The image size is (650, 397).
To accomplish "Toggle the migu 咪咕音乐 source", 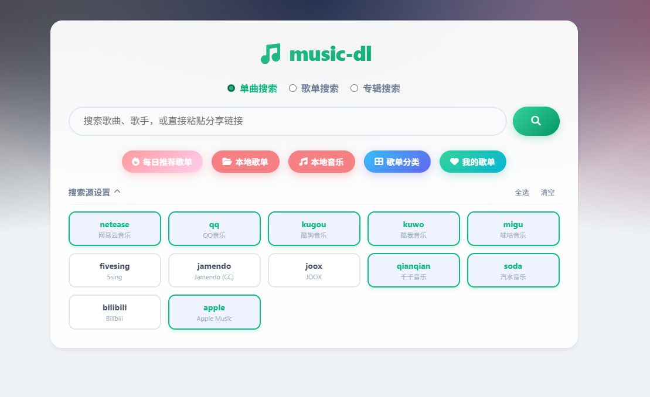I will point(513,228).
